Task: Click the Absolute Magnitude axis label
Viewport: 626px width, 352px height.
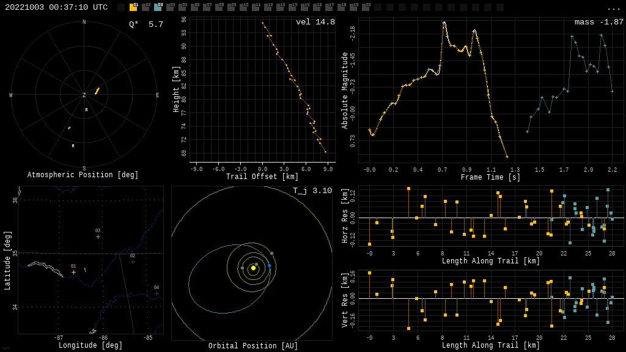Action: (x=345, y=90)
